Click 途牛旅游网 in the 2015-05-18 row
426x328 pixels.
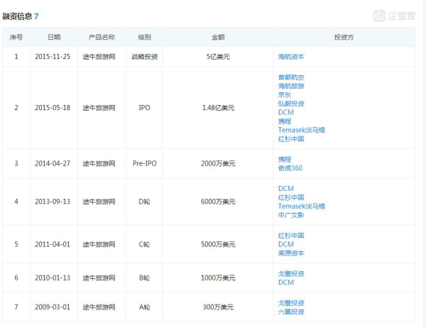click(x=99, y=108)
